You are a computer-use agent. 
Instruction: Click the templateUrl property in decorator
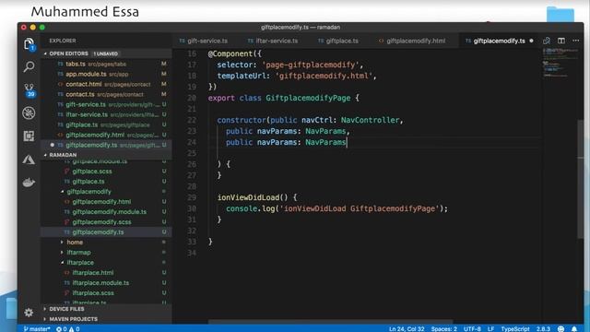(x=242, y=76)
